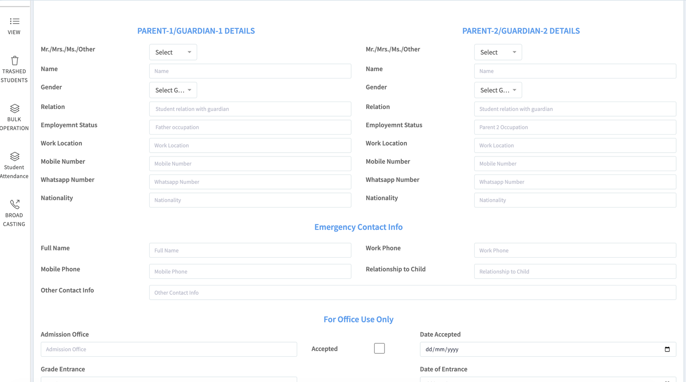Click the Parent 2 Occupation field
This screenshot has width=686, height=382.
[575, 127]
